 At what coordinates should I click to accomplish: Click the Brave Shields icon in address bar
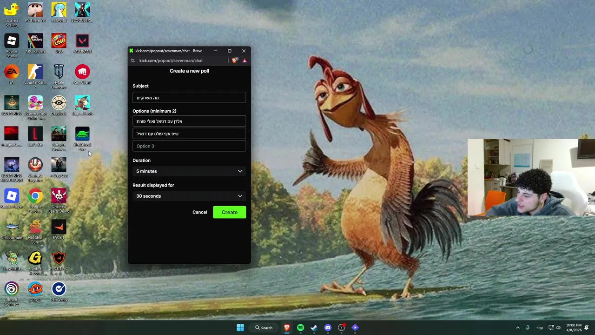point(235,60)
